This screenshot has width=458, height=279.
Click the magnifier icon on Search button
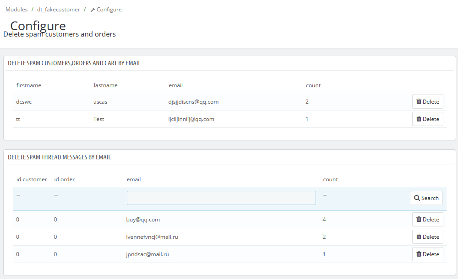pyautogui.click(x=417, y=198)
